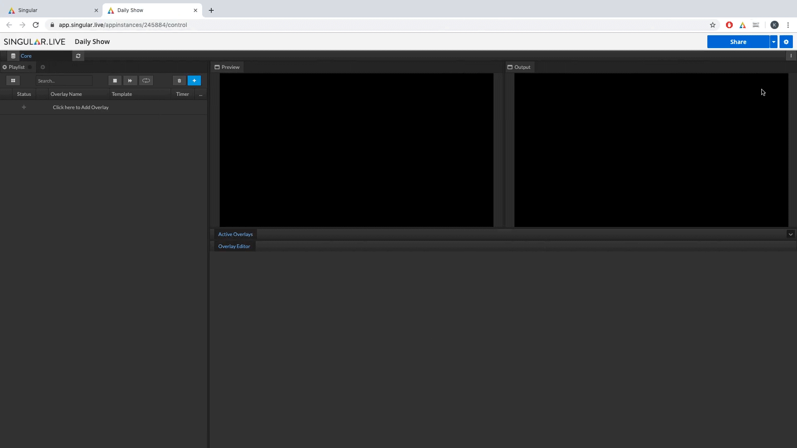Expand the Active Overlays dropdown

[x=791, y=234]
